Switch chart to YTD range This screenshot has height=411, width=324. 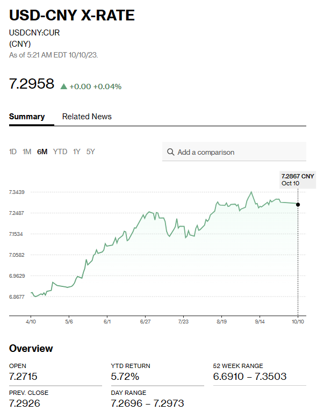coord(60,152)
